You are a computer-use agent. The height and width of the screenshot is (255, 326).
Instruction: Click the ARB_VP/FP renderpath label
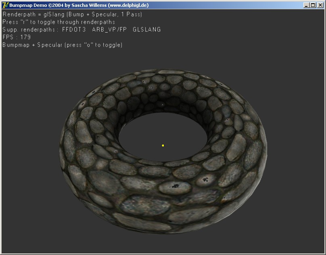(x=109, y=29)
